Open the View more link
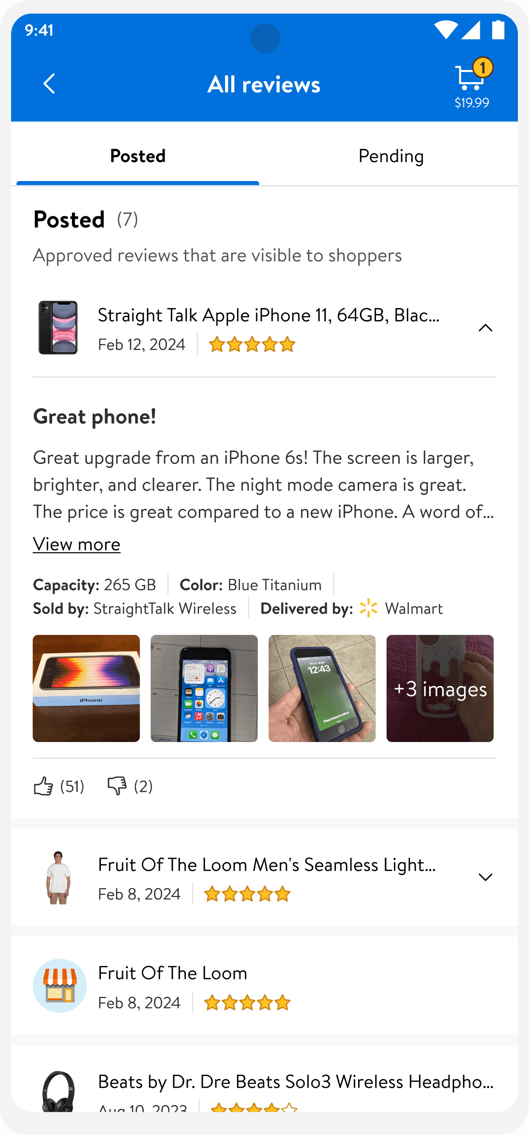The height and width of the screenshot is (1135, 529). click(x=77, y=544)
